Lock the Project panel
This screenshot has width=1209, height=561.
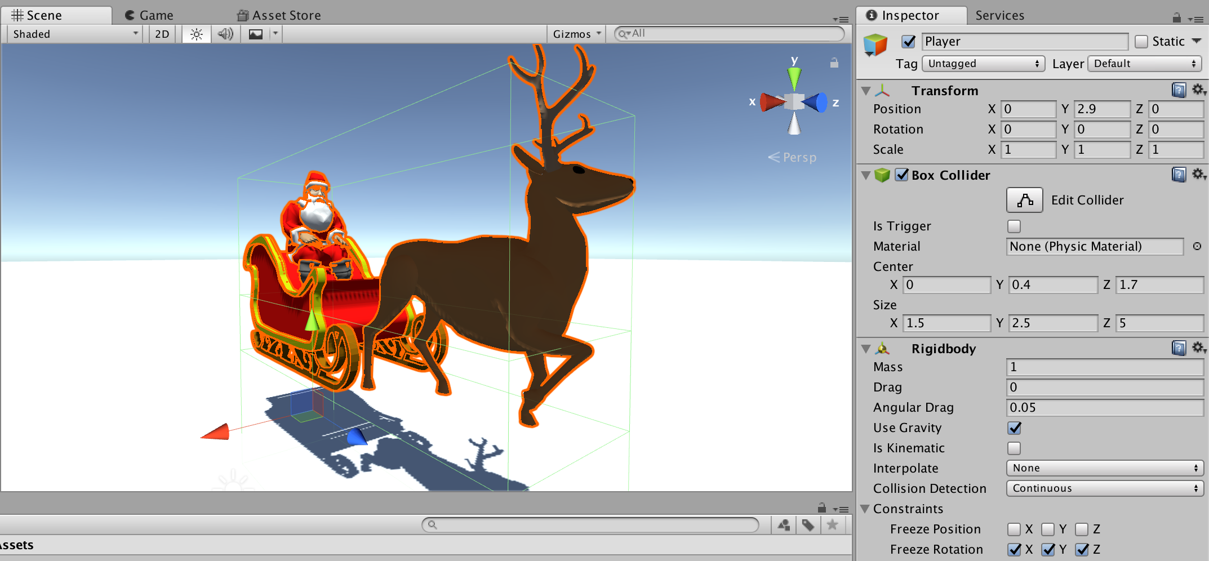[x=822, y=507]
